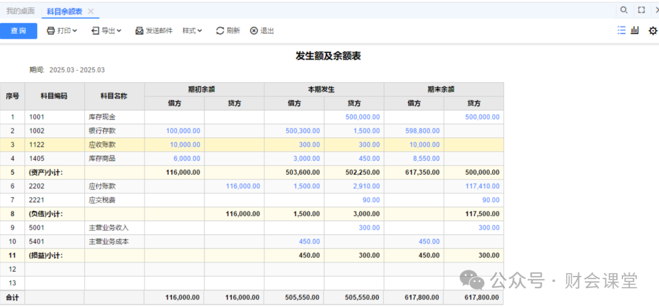Switch to list view icon
Viewport: 659px width, 307px height.
click(x=621, y=30)
